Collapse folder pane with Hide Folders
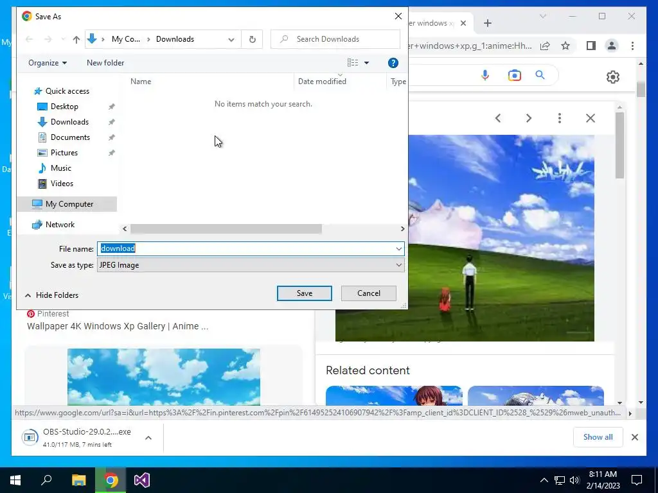 [x=51, y=295]
